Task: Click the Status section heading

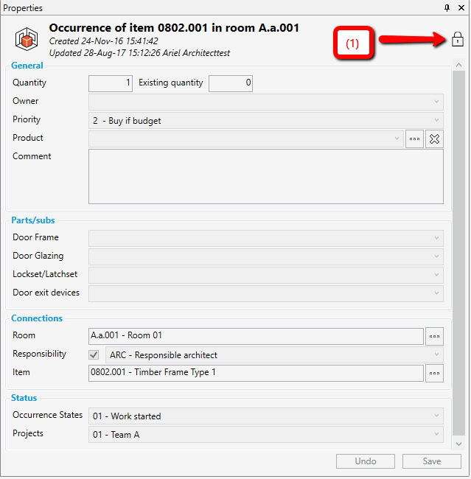Action: point(24,398)
